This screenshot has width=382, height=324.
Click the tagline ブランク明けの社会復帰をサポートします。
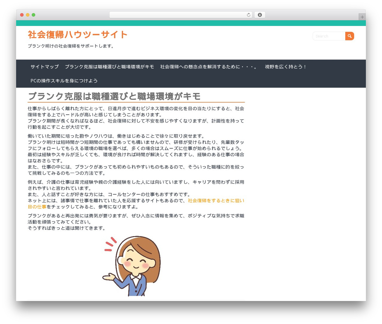coord(71,46)
